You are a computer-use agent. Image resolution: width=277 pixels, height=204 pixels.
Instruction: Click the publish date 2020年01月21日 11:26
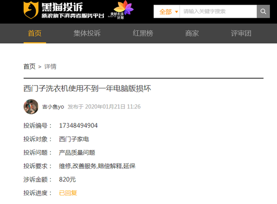point(113,107)
